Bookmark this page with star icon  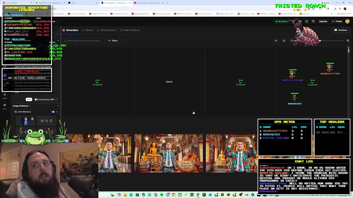tap(313, 9)
